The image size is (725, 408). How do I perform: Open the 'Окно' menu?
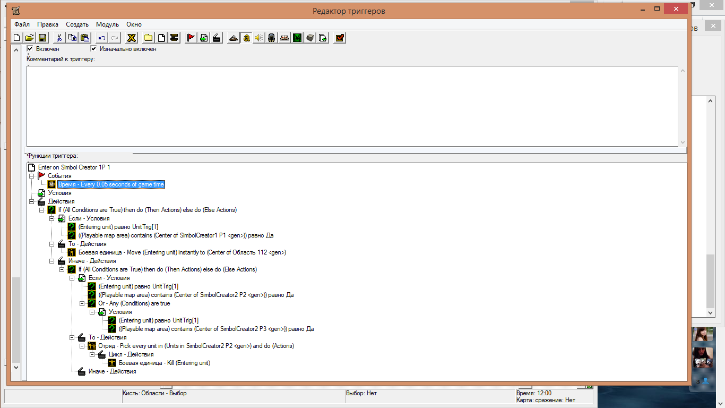pos(134,24)
